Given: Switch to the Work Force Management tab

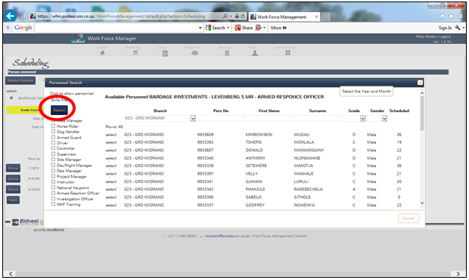Looking at the screenshot, I should (x=281, y=17).
